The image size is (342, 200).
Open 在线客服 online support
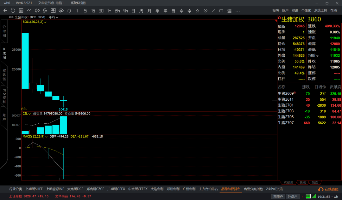pos(328,189)
